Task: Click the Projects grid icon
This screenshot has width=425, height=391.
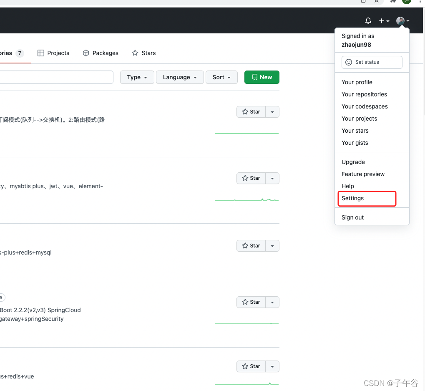Action: pyautogui.click(x=41, y=53)
